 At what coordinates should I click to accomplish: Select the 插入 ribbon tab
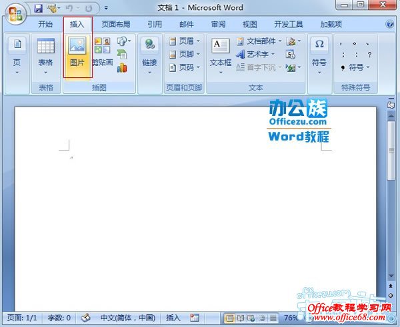77,24
